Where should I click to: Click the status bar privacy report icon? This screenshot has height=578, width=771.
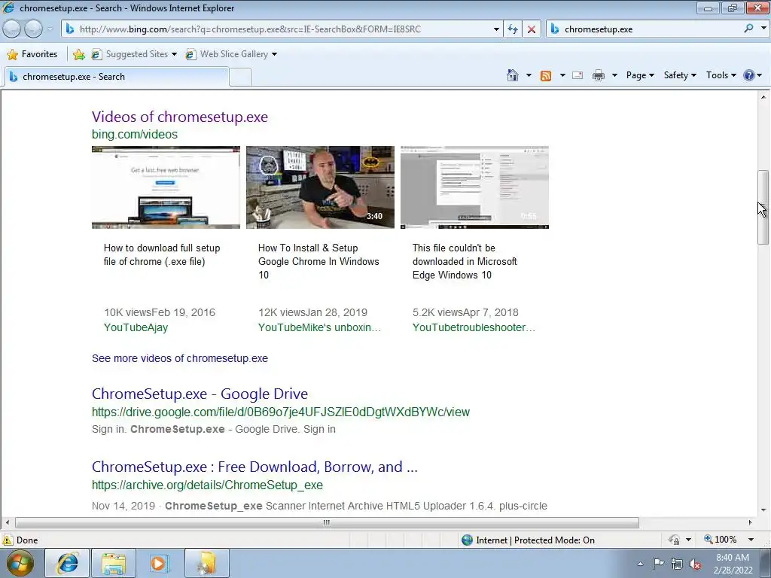coord(674,540)
